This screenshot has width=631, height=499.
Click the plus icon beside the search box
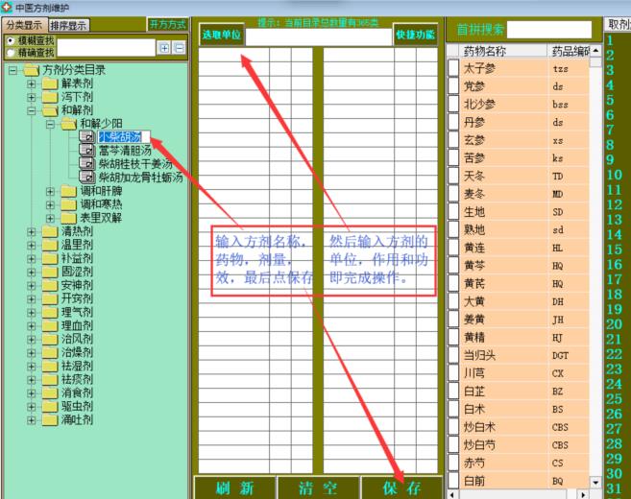pos(163,47)
